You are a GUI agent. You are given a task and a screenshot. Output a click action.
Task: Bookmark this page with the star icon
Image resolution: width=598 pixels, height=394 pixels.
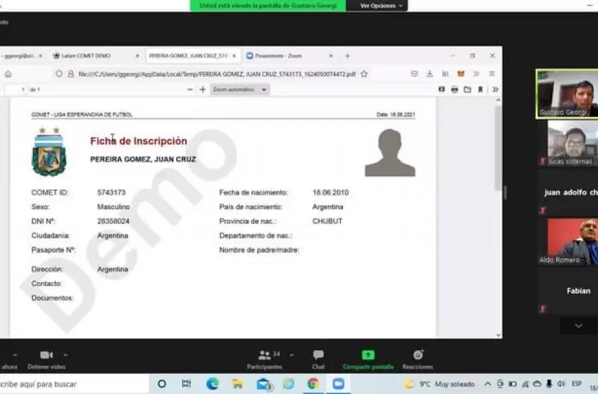pos(364,74)
